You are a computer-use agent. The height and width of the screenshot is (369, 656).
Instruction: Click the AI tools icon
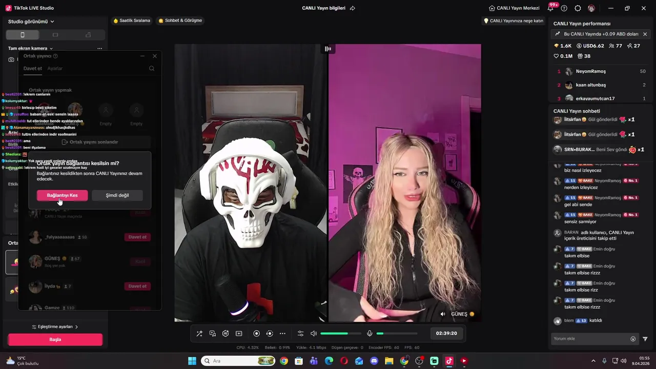[225, 334]
